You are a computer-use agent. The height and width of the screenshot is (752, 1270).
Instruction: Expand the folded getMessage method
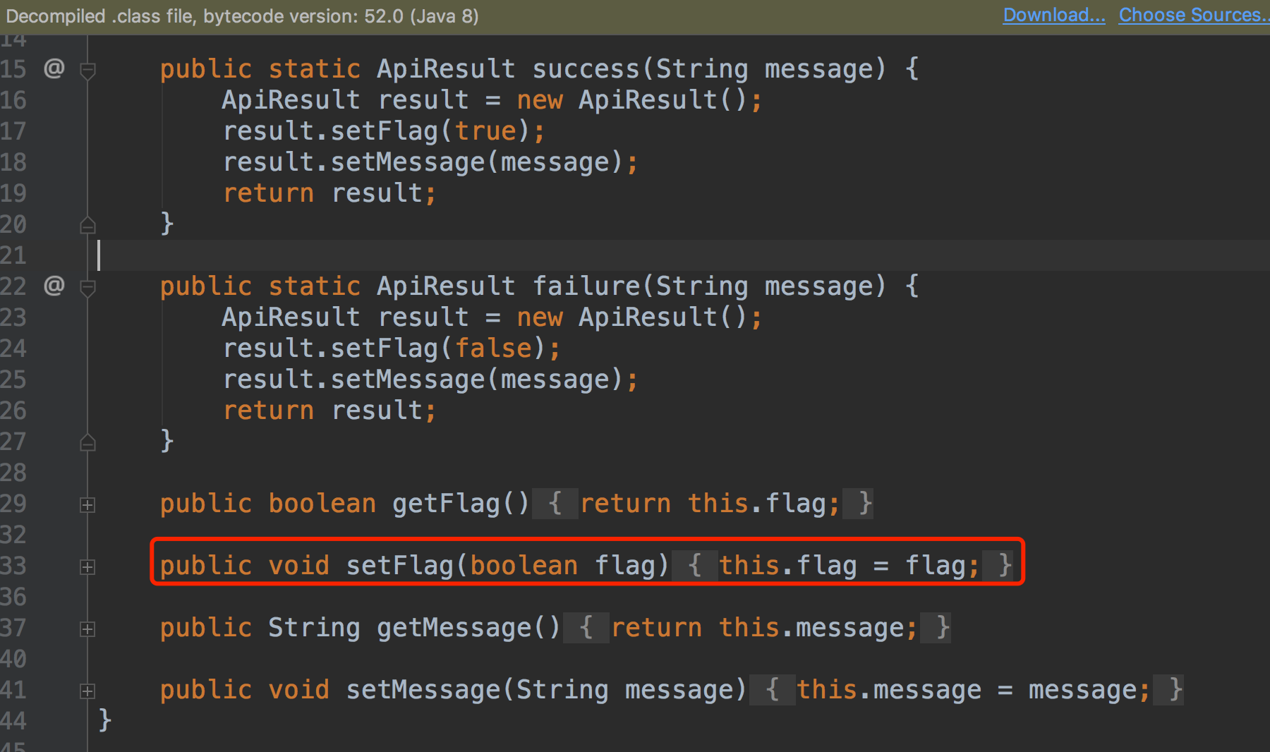87,629
